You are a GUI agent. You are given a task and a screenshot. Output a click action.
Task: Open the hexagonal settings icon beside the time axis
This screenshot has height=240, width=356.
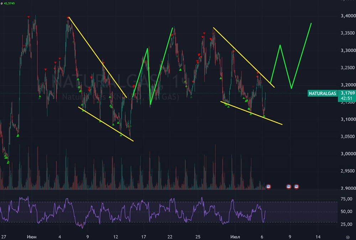[x=347, y=237]
